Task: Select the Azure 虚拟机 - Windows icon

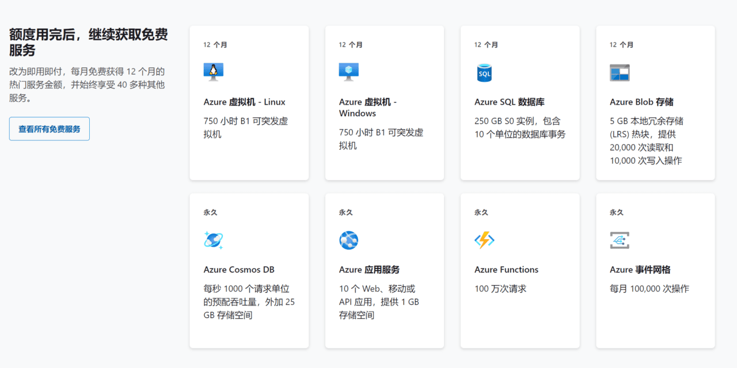Action: (x=348, y=72)
